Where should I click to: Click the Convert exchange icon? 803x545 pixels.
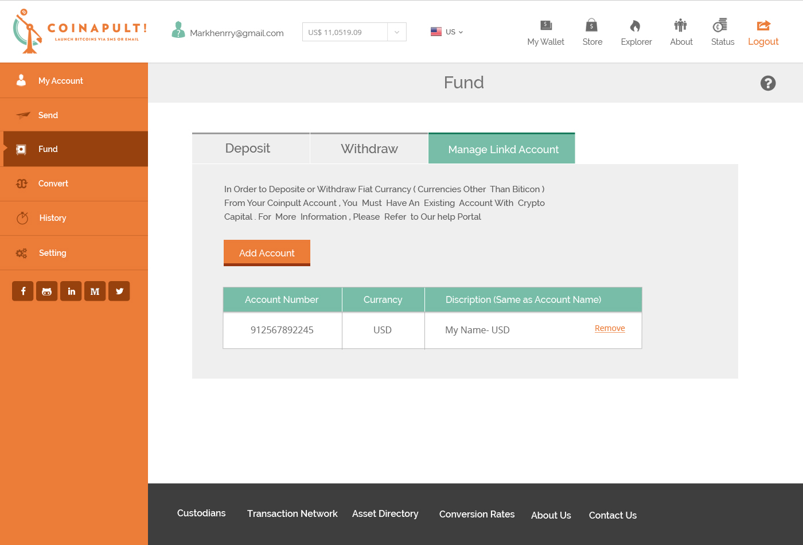[22, 184]
